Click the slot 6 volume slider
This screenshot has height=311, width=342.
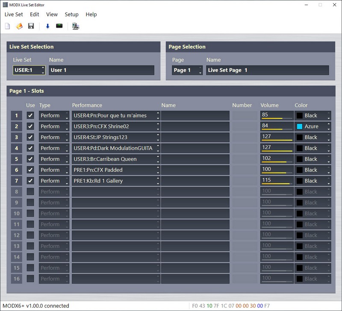pyautogui.click(x=277, y=170)
